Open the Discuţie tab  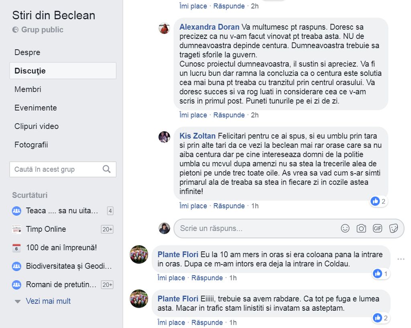[x=30, y=71]
